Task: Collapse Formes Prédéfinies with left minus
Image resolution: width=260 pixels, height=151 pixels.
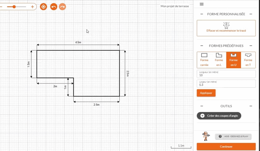Action: point(201,46)
